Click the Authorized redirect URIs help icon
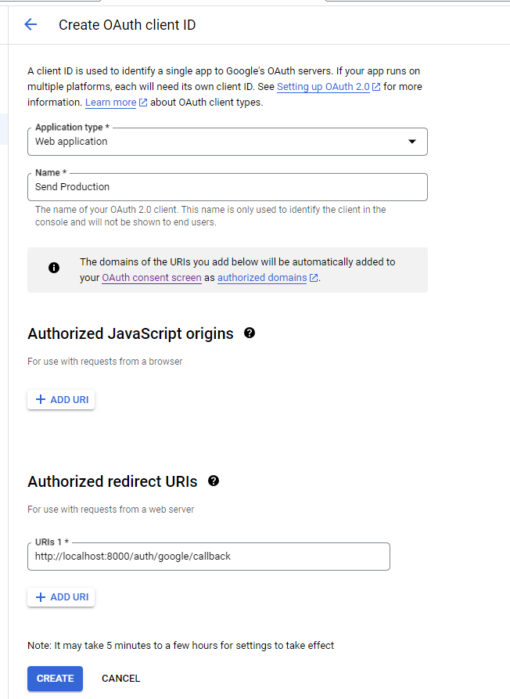This screenshot has width=510, height=699. pyautogui.click(x=214, y=481)
